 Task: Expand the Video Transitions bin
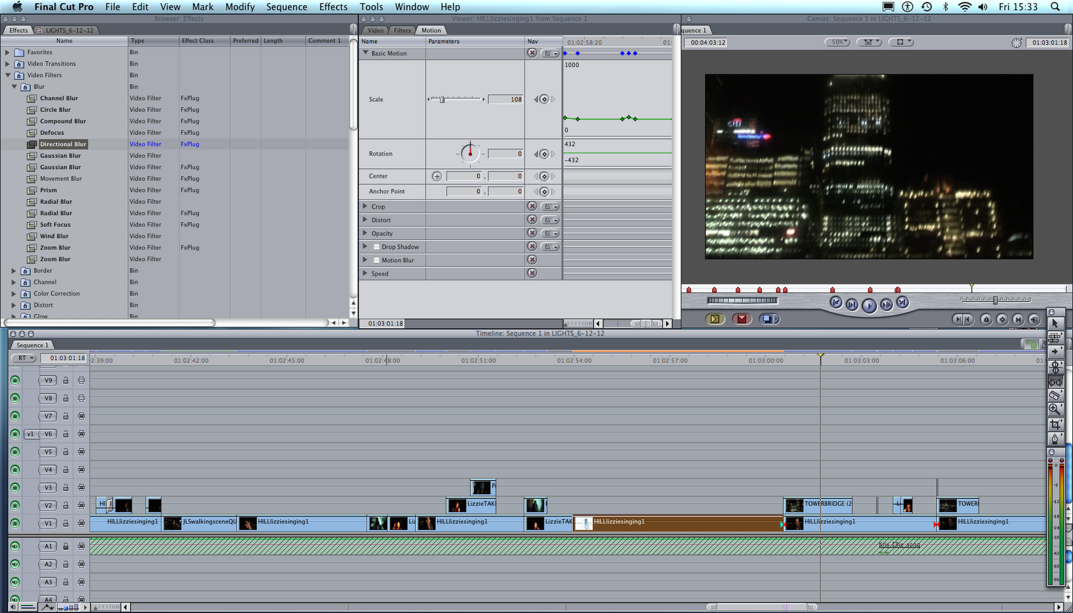coord(7,64)
